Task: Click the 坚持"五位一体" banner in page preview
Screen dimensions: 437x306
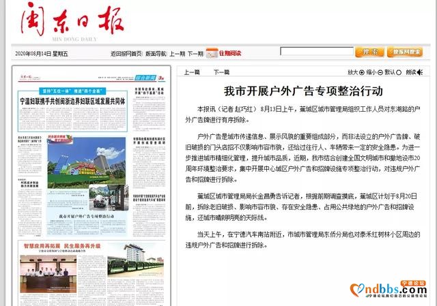Action: 72,91
